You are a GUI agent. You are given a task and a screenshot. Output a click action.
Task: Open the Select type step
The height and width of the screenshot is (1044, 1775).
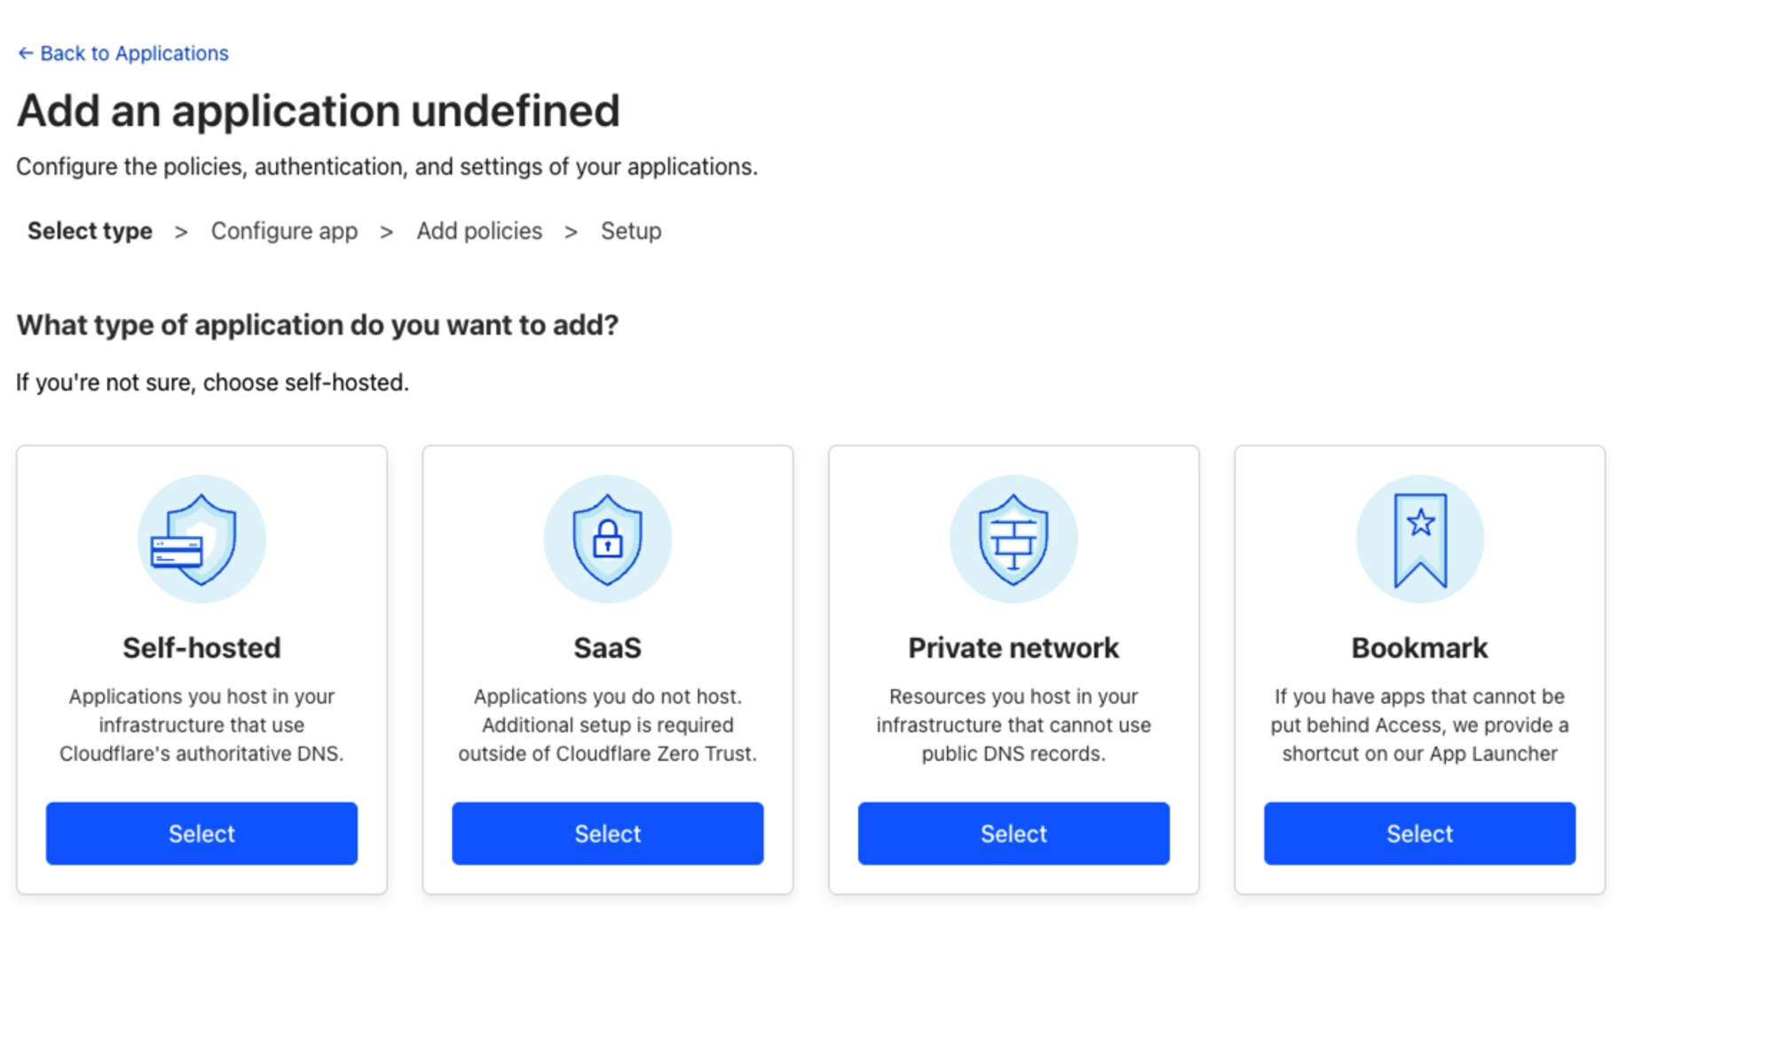point(90,231)
